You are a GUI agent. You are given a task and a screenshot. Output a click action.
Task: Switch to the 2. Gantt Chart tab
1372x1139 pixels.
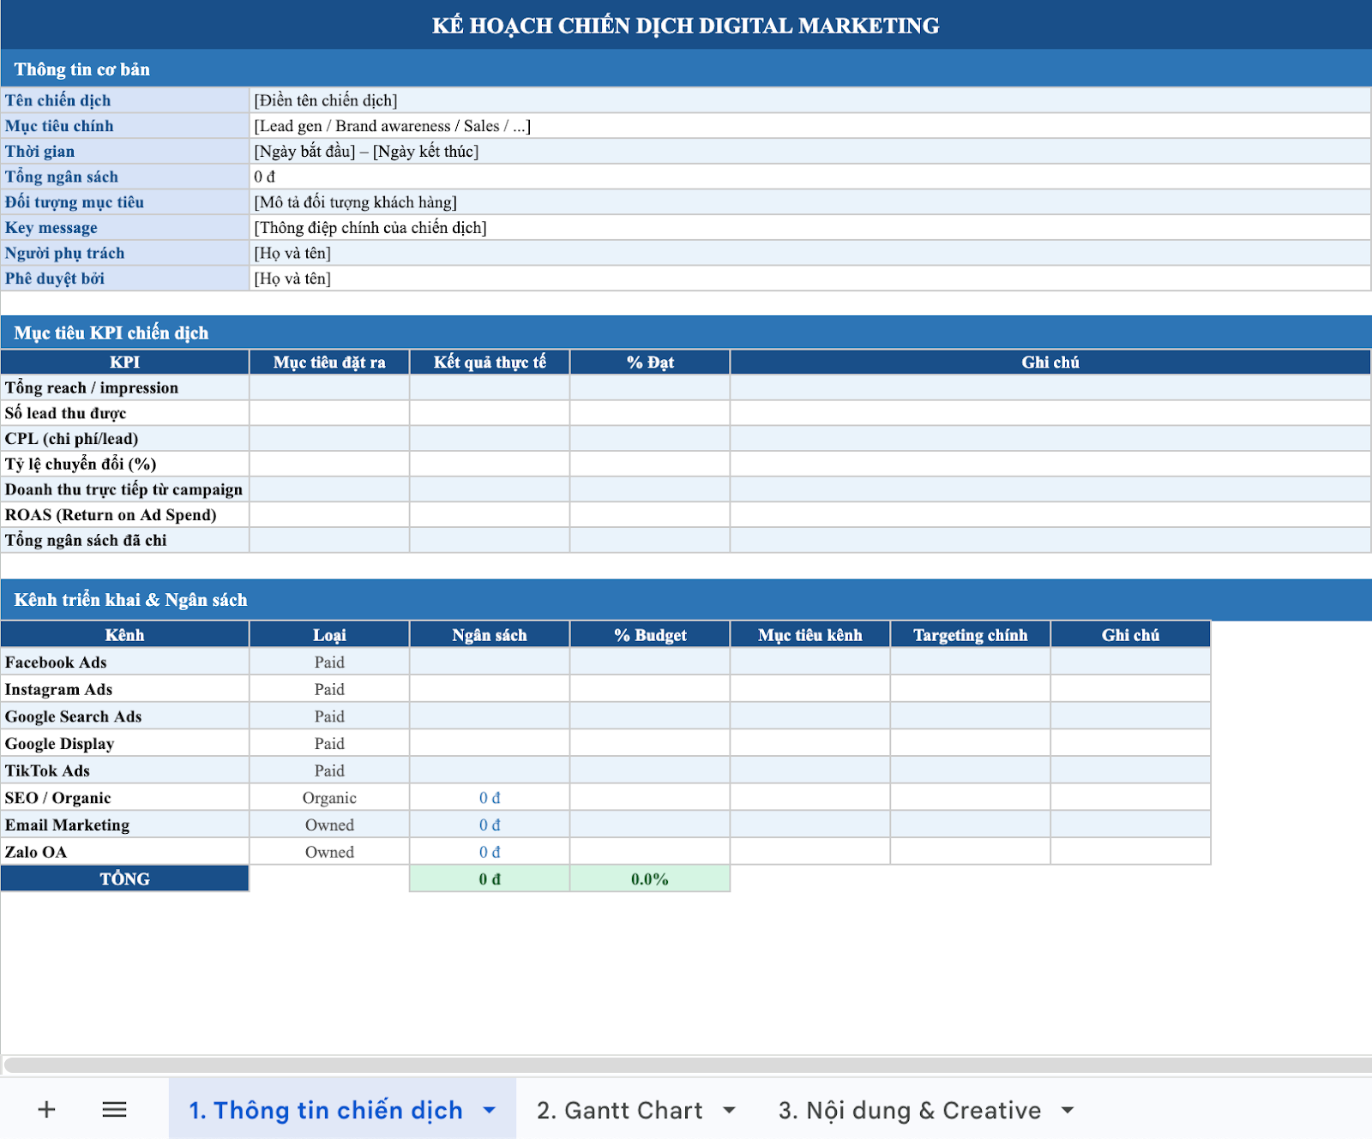619,1110
